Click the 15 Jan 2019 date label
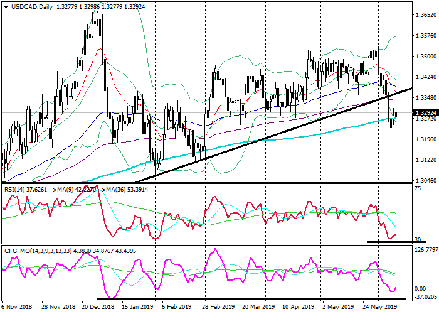This screenshot has height=314, width=439. 137,308
